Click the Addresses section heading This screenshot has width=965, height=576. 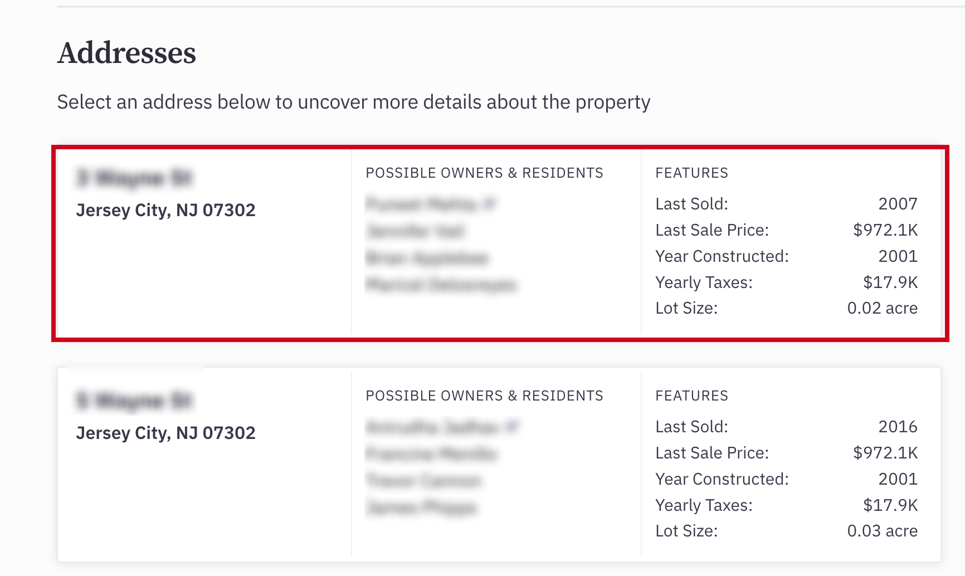pos(126,53)
